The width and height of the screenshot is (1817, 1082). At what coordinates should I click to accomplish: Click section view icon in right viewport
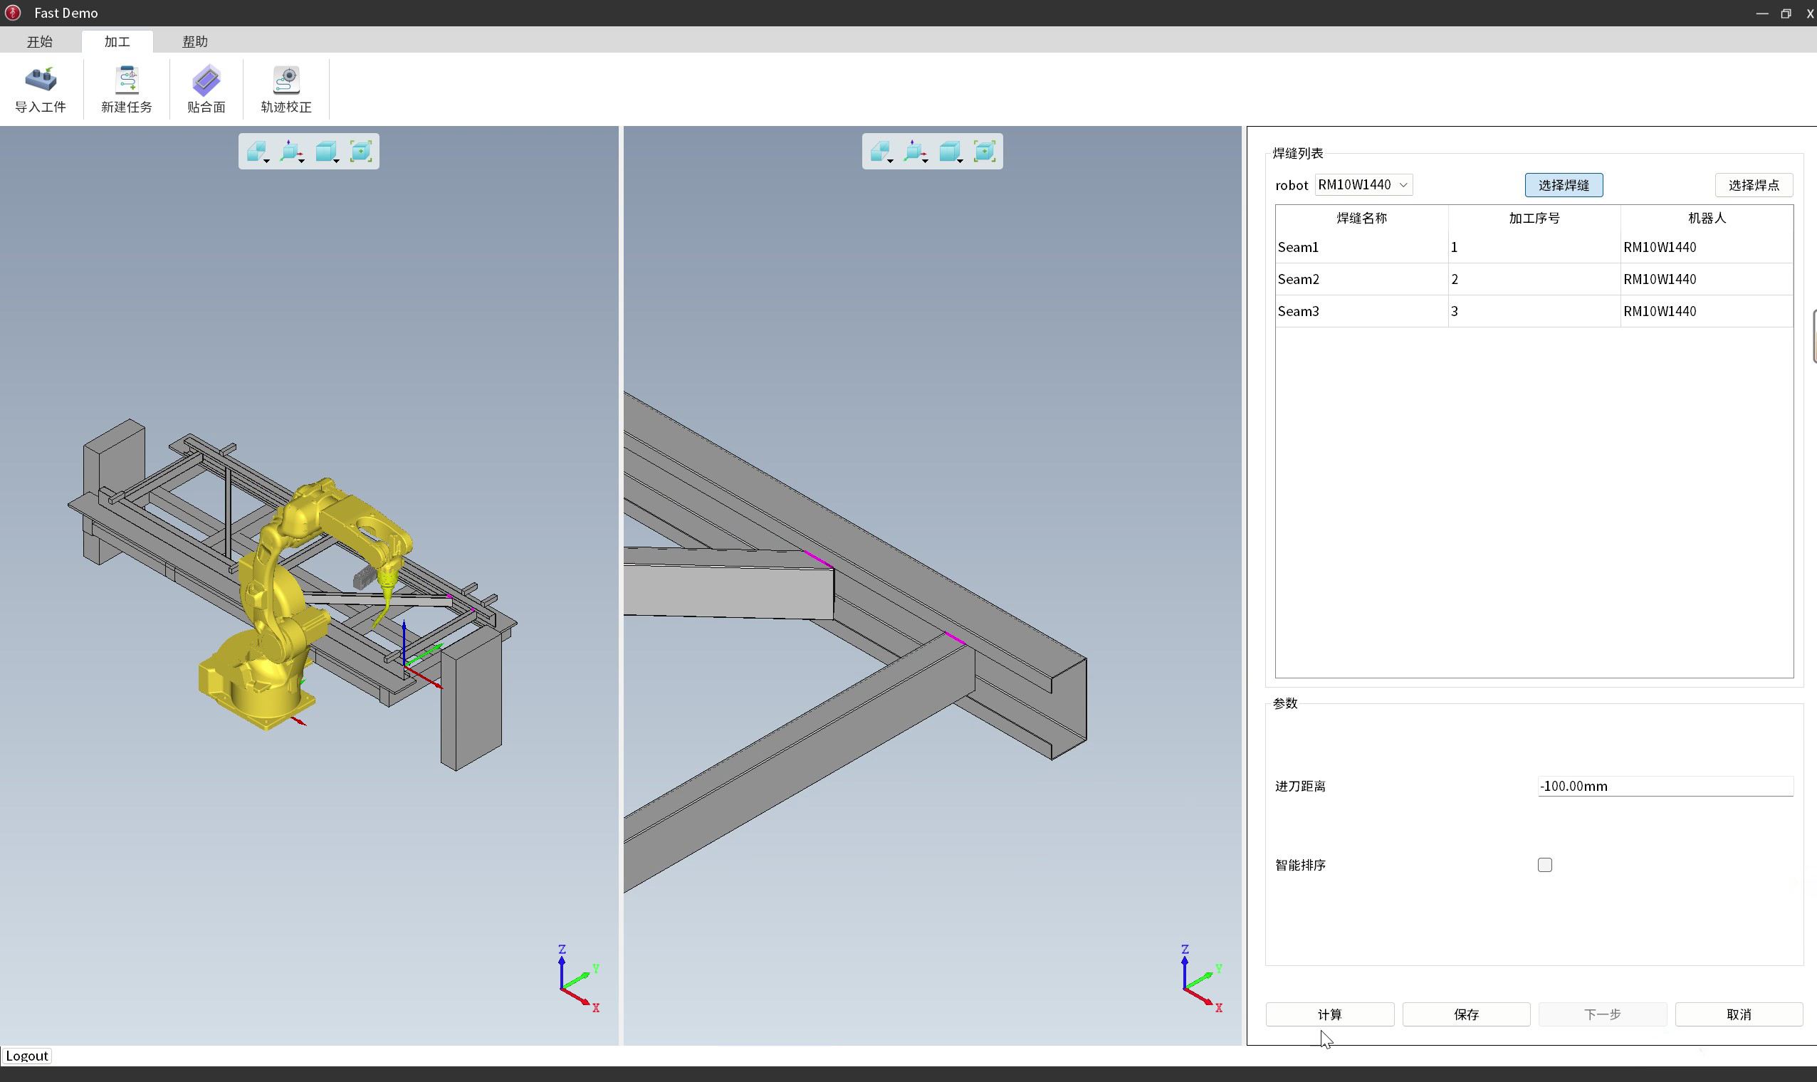tap(881, 152)
